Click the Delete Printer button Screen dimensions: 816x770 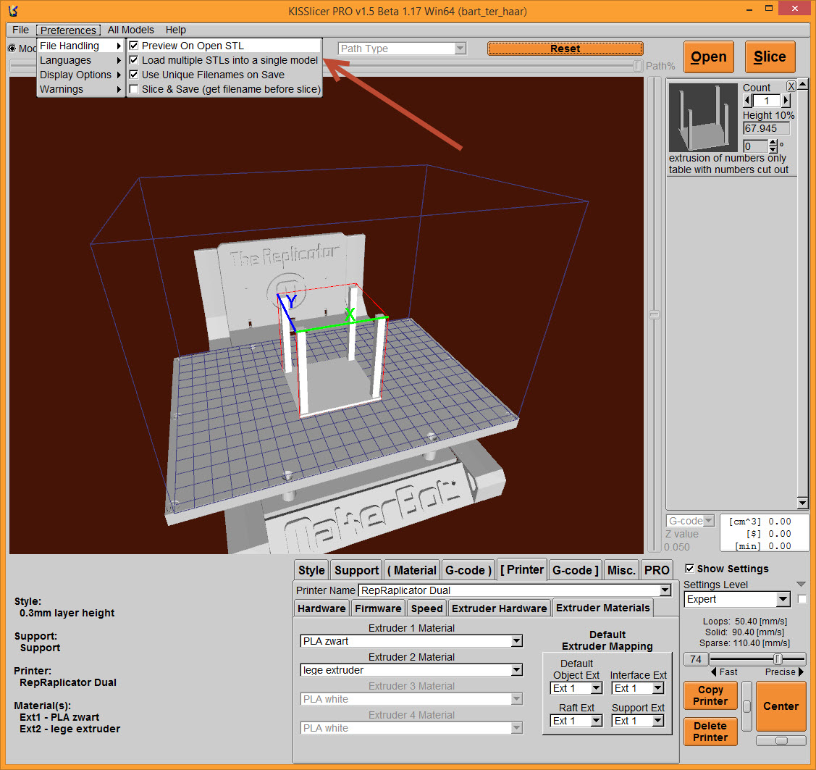coord(710,732)
